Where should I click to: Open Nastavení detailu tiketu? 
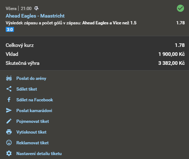click(39, 154)
